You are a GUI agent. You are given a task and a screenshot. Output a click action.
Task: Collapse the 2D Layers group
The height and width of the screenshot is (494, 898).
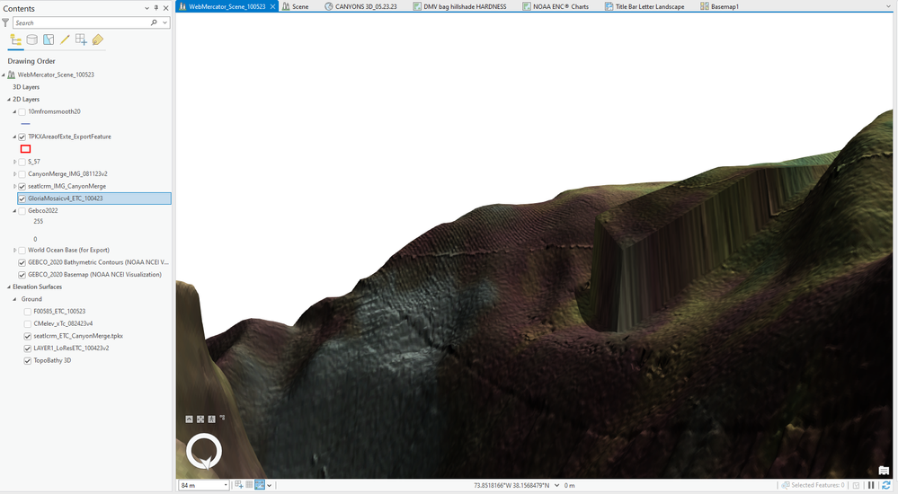tap(9, 100)
